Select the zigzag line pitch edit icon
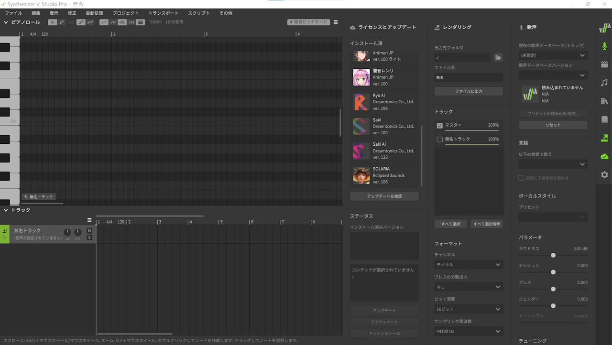612x345 pixels. pos(113,22)
